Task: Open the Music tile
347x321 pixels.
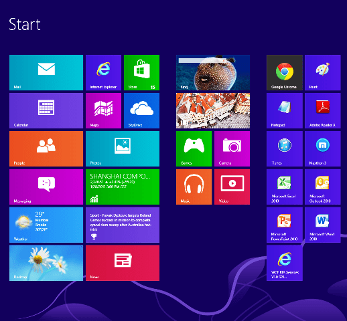Action: coord(194,187)
